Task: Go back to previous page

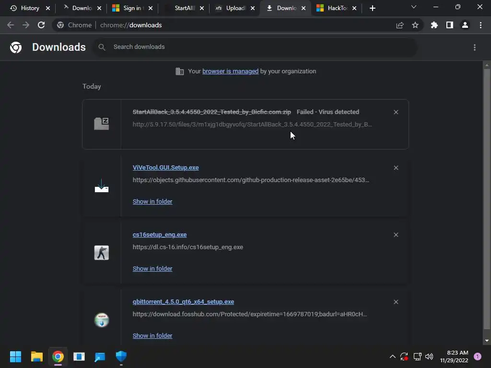Action: (11, 25)
